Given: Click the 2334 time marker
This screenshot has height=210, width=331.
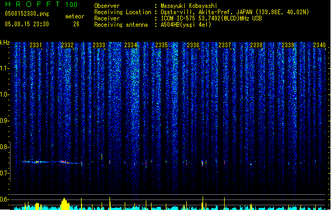Looking at the screenshot, I should [x=131, y=45].
